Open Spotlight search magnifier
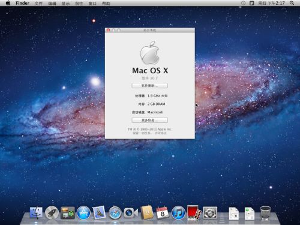300x225 pixels. [x=292, y=3]
